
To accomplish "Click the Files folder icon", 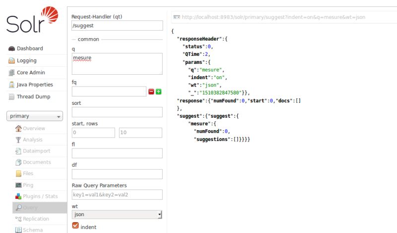I will coord(18,174).
